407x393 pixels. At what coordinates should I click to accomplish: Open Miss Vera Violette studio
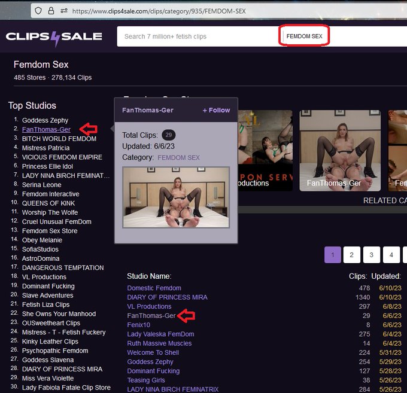point(48,378)
